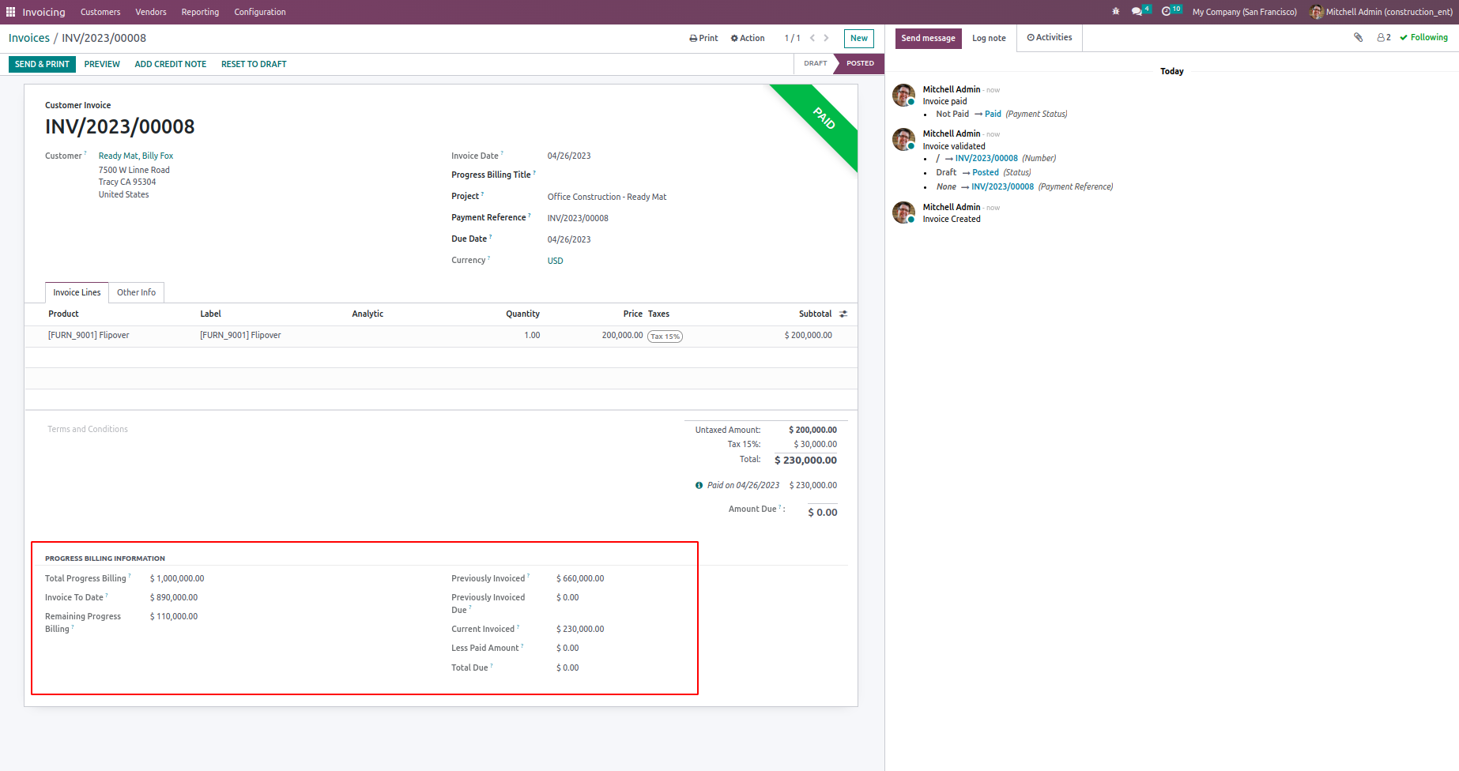Open the top bar activities clock icon

point(1167,12)
